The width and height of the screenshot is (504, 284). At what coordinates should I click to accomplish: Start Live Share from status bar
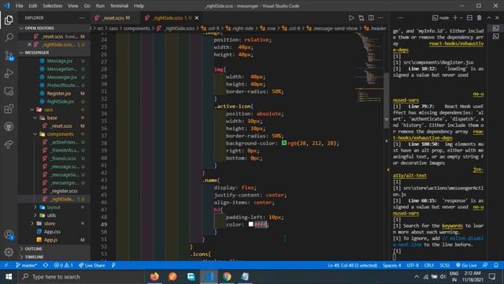(92, 265)
